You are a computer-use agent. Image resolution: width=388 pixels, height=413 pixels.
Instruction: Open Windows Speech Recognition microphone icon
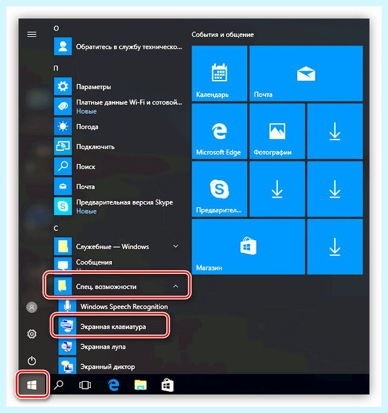click(67, 307)
